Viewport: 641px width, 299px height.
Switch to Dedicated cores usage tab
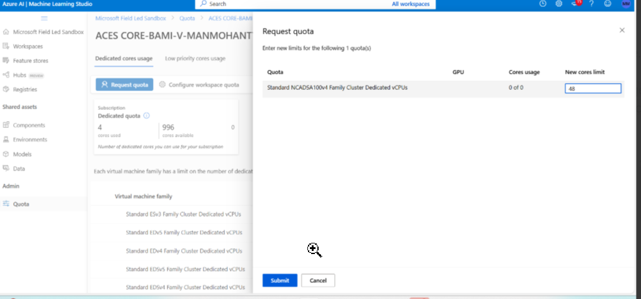point(124,59)
